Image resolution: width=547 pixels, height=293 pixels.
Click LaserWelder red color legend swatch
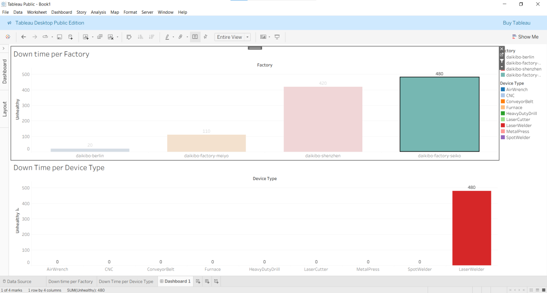tap(503, 126)
